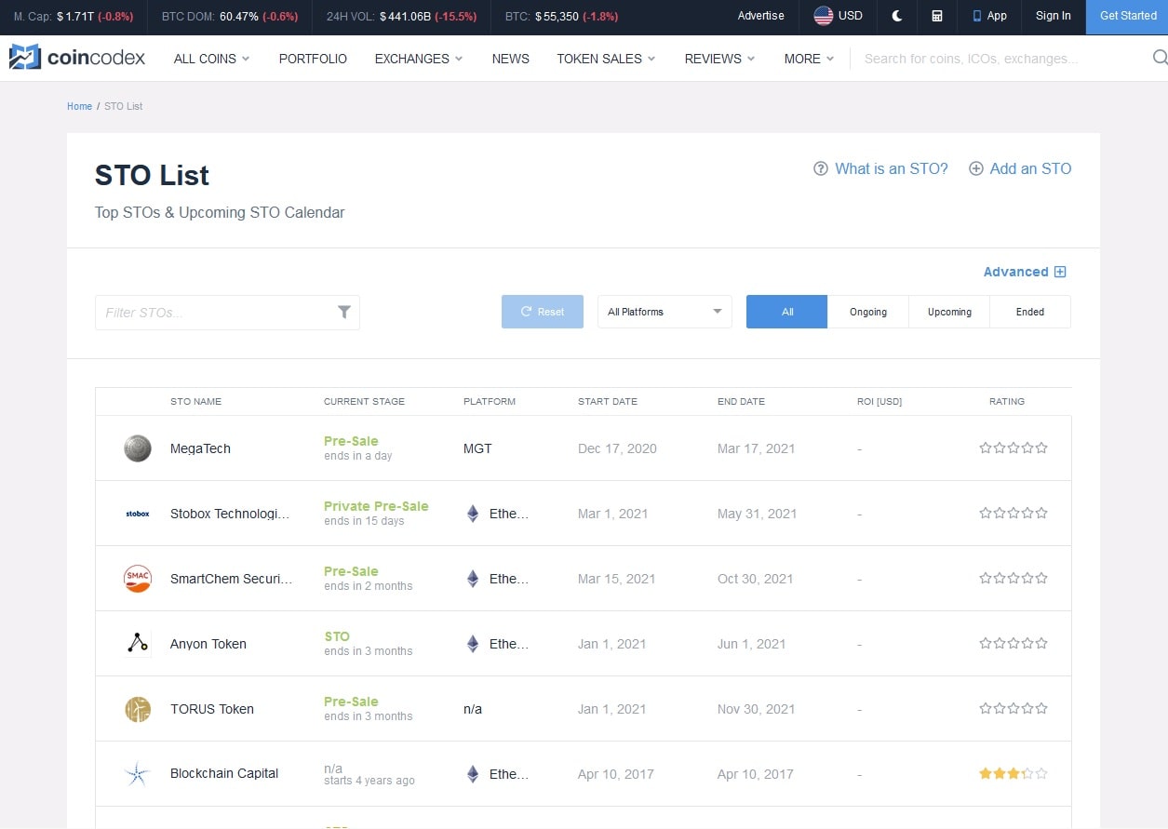This screenshot has width=1168, height=829.
Task: Click the USD currency flag selector
Action: coord(838,16)
